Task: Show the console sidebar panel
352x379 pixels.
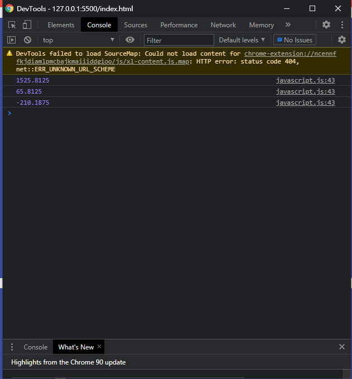Action: click(11, 40)
